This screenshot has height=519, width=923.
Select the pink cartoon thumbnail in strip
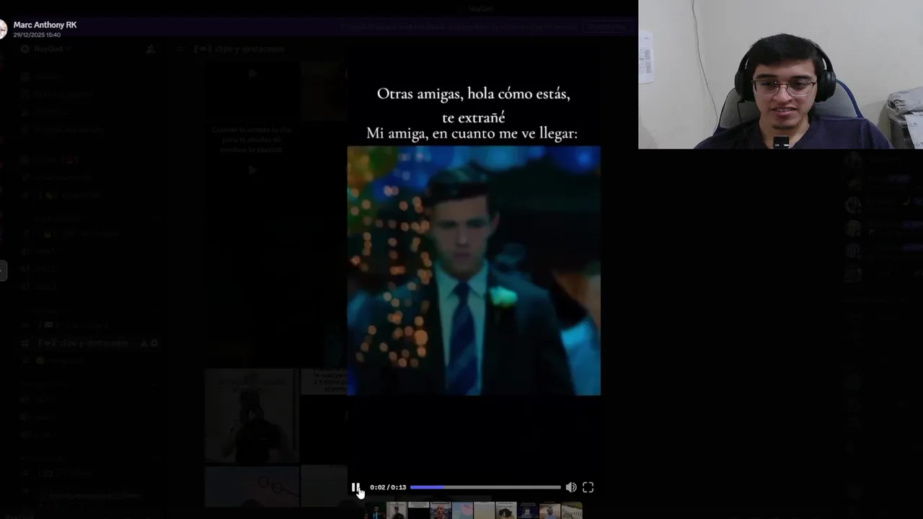coord(462,510)
